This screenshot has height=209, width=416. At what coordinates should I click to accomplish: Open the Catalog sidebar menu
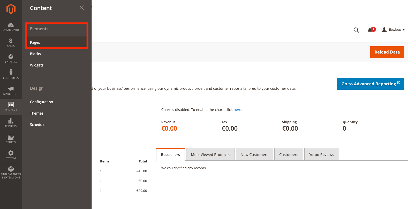tap(11, 59)
